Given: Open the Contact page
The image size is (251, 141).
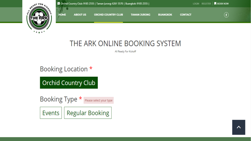Looking at the screenshot, I should 185,15.
